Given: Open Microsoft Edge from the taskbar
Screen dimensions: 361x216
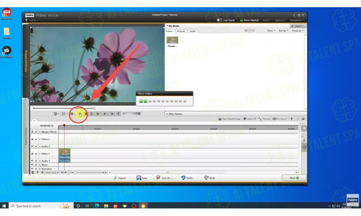Looking at the screenshot, I should (97, 206).
